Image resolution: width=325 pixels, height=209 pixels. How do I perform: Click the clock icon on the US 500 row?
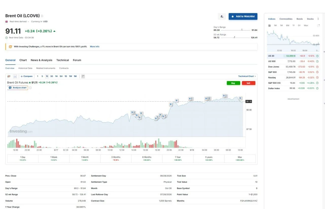click(317, 61)
